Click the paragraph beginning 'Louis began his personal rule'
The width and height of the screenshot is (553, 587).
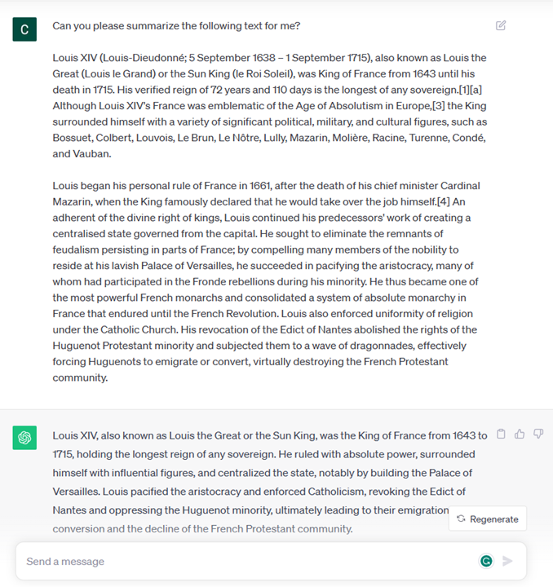269,281
